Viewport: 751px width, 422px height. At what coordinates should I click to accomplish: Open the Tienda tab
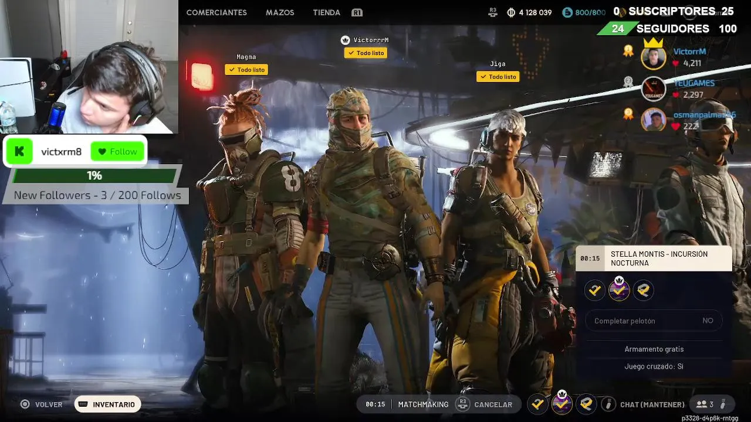pyautogui.click(x=326, y=12)
